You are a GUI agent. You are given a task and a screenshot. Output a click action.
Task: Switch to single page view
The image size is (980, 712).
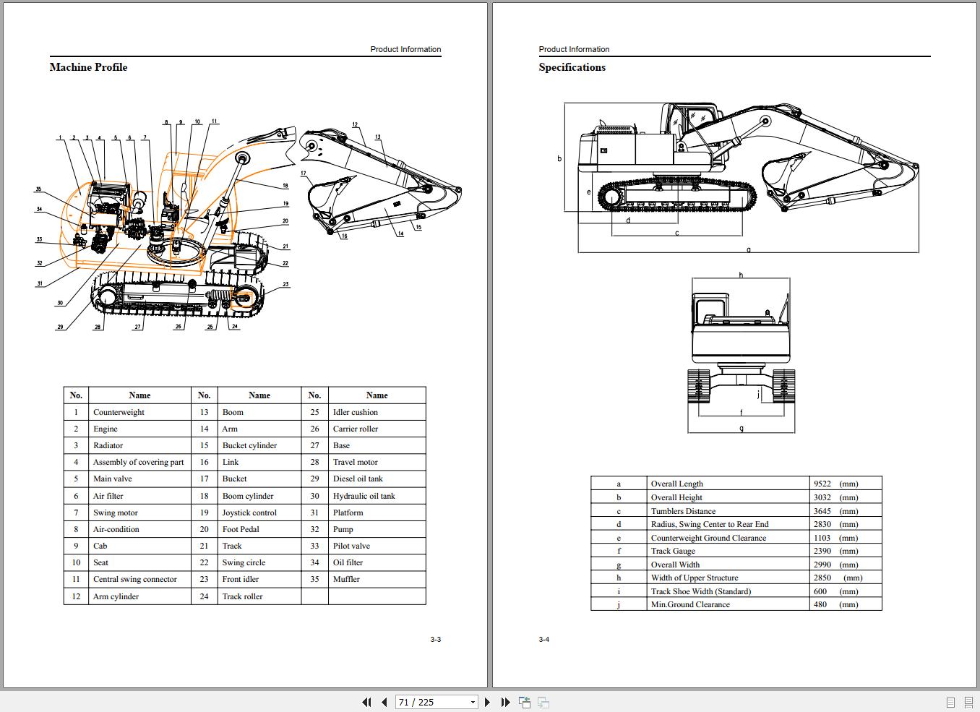[x=950, y=702]
